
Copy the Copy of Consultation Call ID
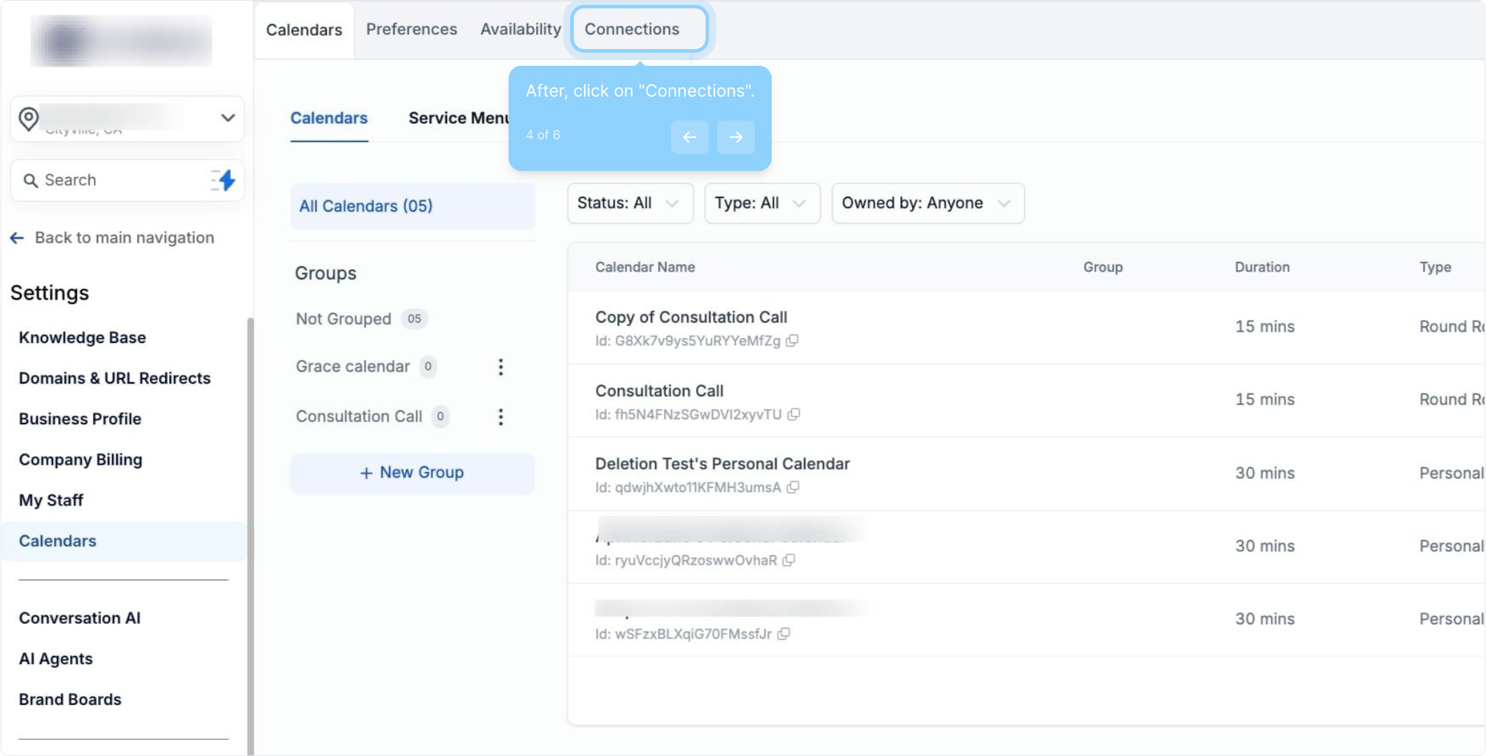click(x=792, y=341)
